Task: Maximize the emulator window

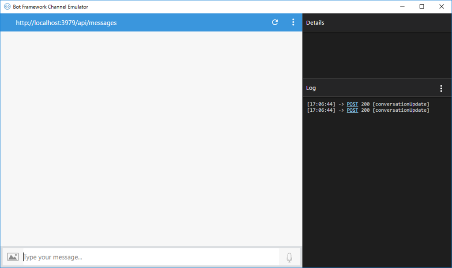Action: pos(422,7)
